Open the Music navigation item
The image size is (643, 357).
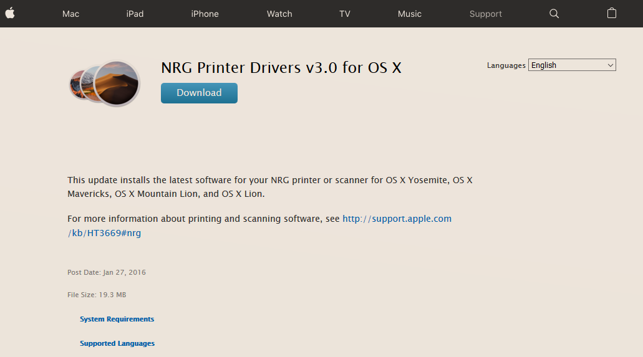[409, 14]
